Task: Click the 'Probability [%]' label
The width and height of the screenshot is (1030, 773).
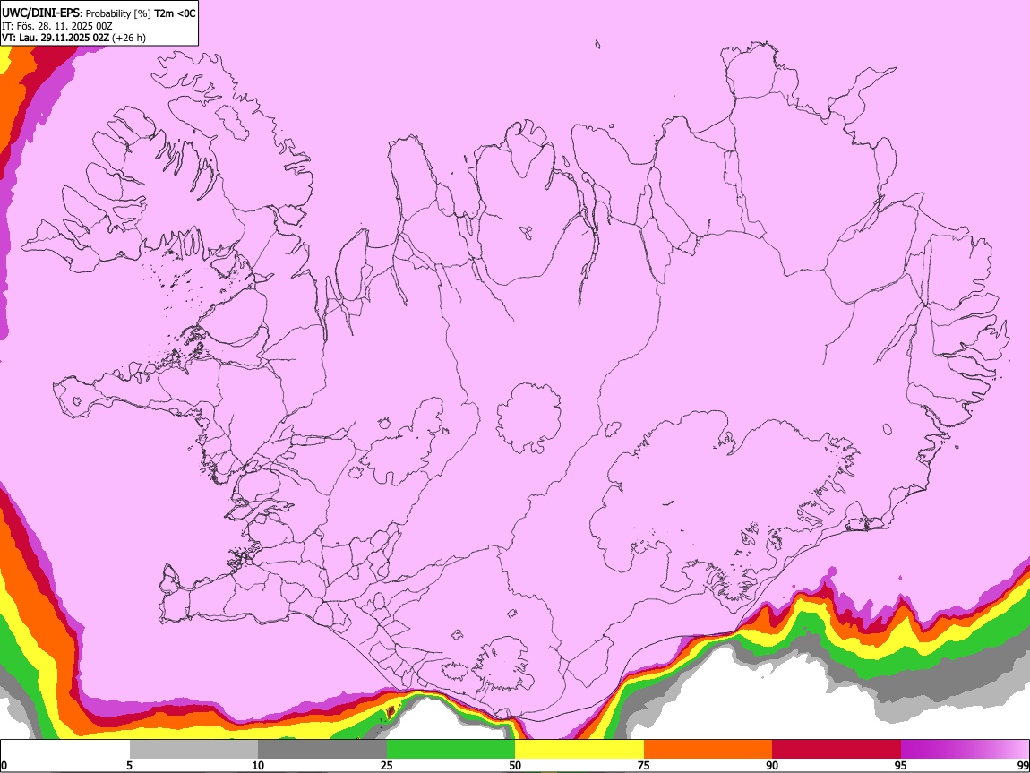Action: tap(118, 13)
